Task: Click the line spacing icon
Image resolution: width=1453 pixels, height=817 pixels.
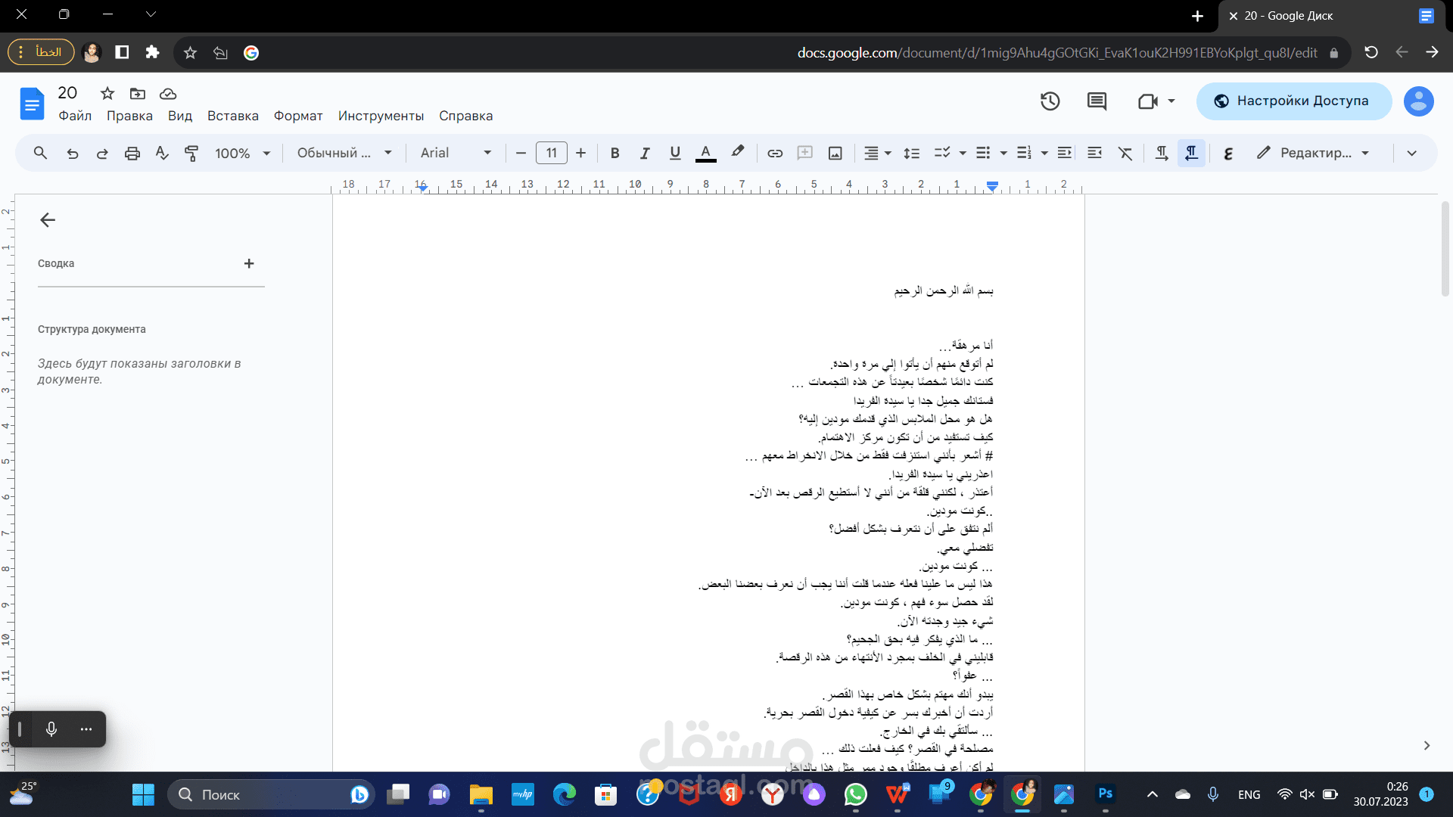Action: tap(911, 153)
